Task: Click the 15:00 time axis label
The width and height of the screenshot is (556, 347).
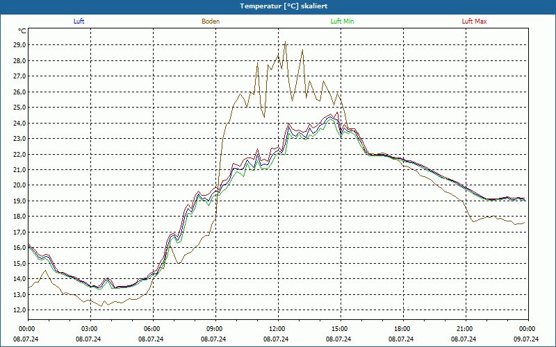Action: pos(341,329)
